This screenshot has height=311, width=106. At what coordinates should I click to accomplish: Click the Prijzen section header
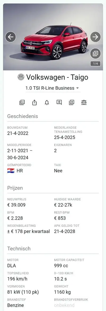(15, 188)
